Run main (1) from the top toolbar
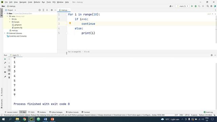This screenshot has height=122, width=217. click(x=192, y=6)
